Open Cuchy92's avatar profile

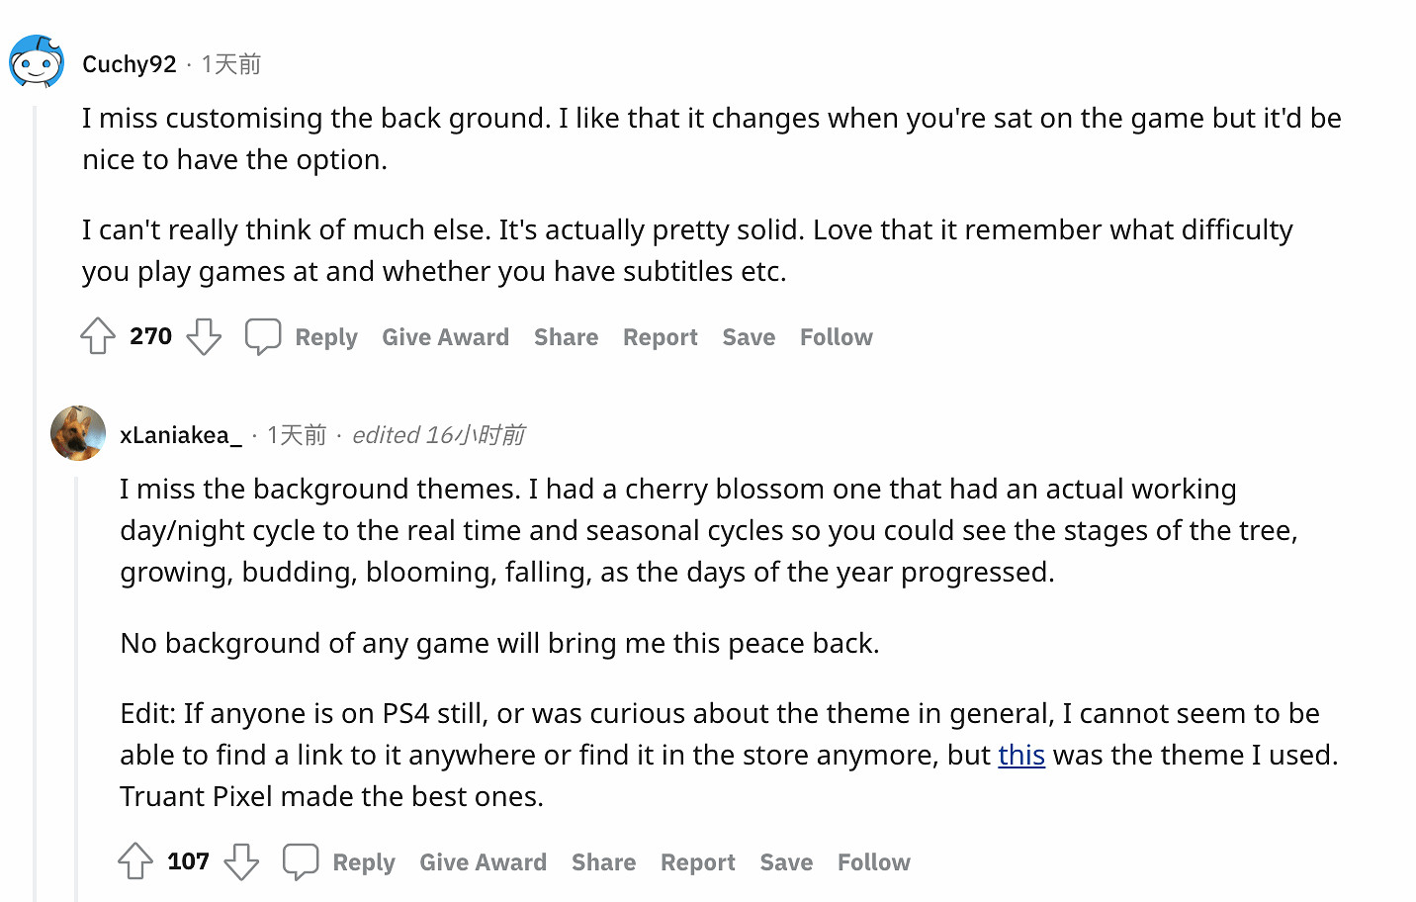(x=37, y=62)
